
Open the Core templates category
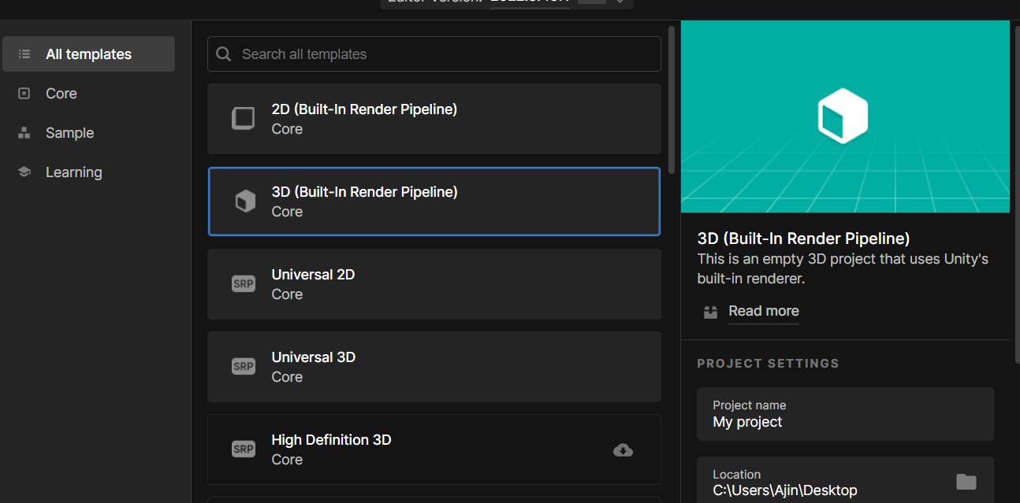[x=61, y=94]
